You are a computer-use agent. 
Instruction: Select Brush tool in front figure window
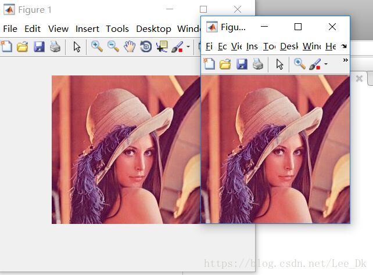pyautogui.click(x=315, y=64)
